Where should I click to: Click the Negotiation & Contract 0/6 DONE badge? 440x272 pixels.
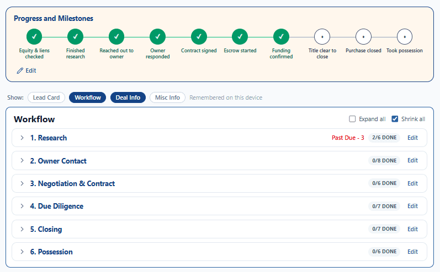coord(384,183)
